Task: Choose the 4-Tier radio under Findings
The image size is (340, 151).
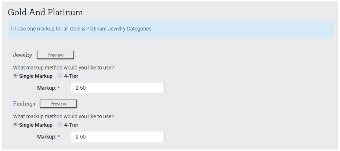Action: 60,125
